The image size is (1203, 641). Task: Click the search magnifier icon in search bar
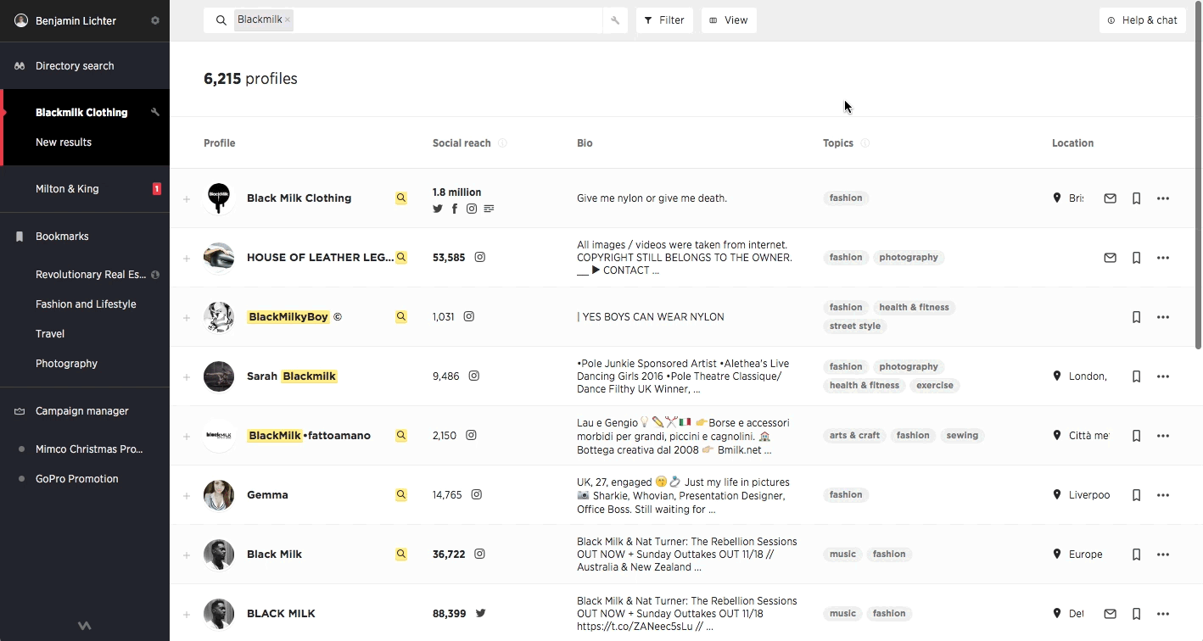pos(221,20)
